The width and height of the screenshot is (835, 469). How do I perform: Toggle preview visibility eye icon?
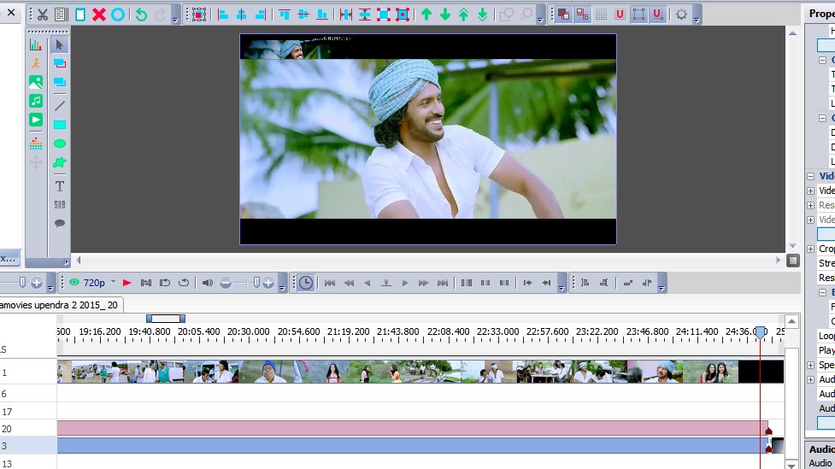tap(74, 283)
